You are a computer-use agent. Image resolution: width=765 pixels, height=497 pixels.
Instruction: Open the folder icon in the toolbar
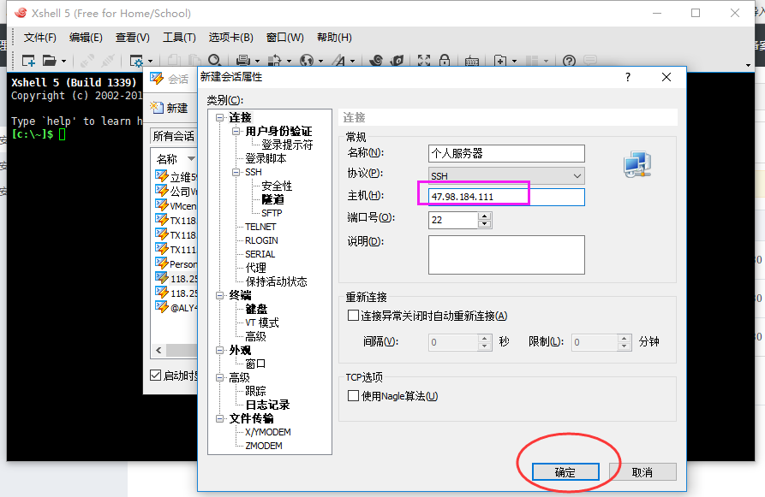point(50,61)
